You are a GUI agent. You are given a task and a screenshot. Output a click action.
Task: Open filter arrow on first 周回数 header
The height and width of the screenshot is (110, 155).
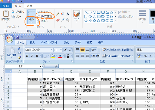coord(41,79)
